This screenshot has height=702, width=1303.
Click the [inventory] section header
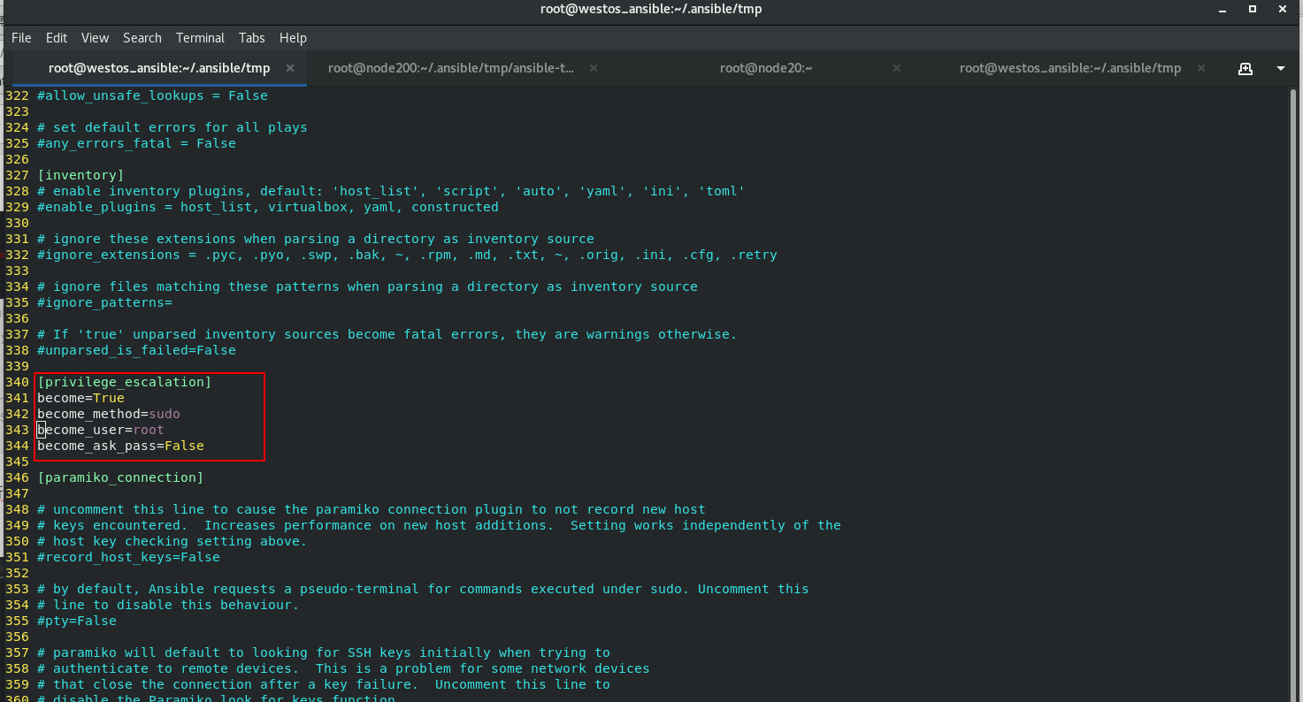80,175
